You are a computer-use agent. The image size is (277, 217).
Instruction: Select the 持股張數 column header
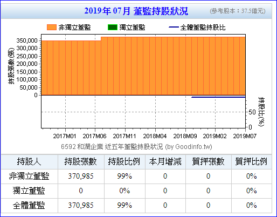[x=81, y=161]
